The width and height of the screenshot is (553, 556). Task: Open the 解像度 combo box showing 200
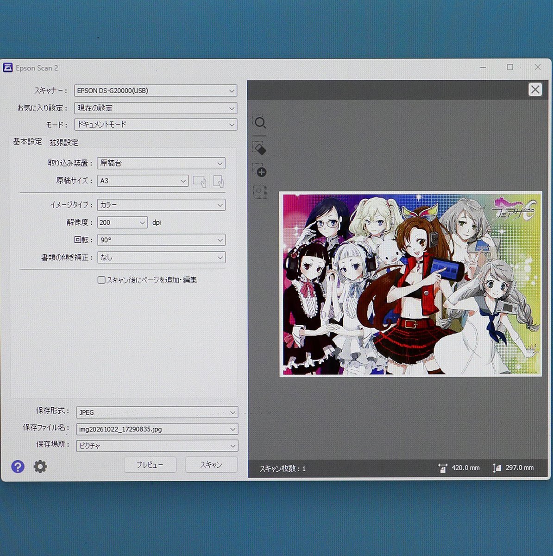point(122,222)
